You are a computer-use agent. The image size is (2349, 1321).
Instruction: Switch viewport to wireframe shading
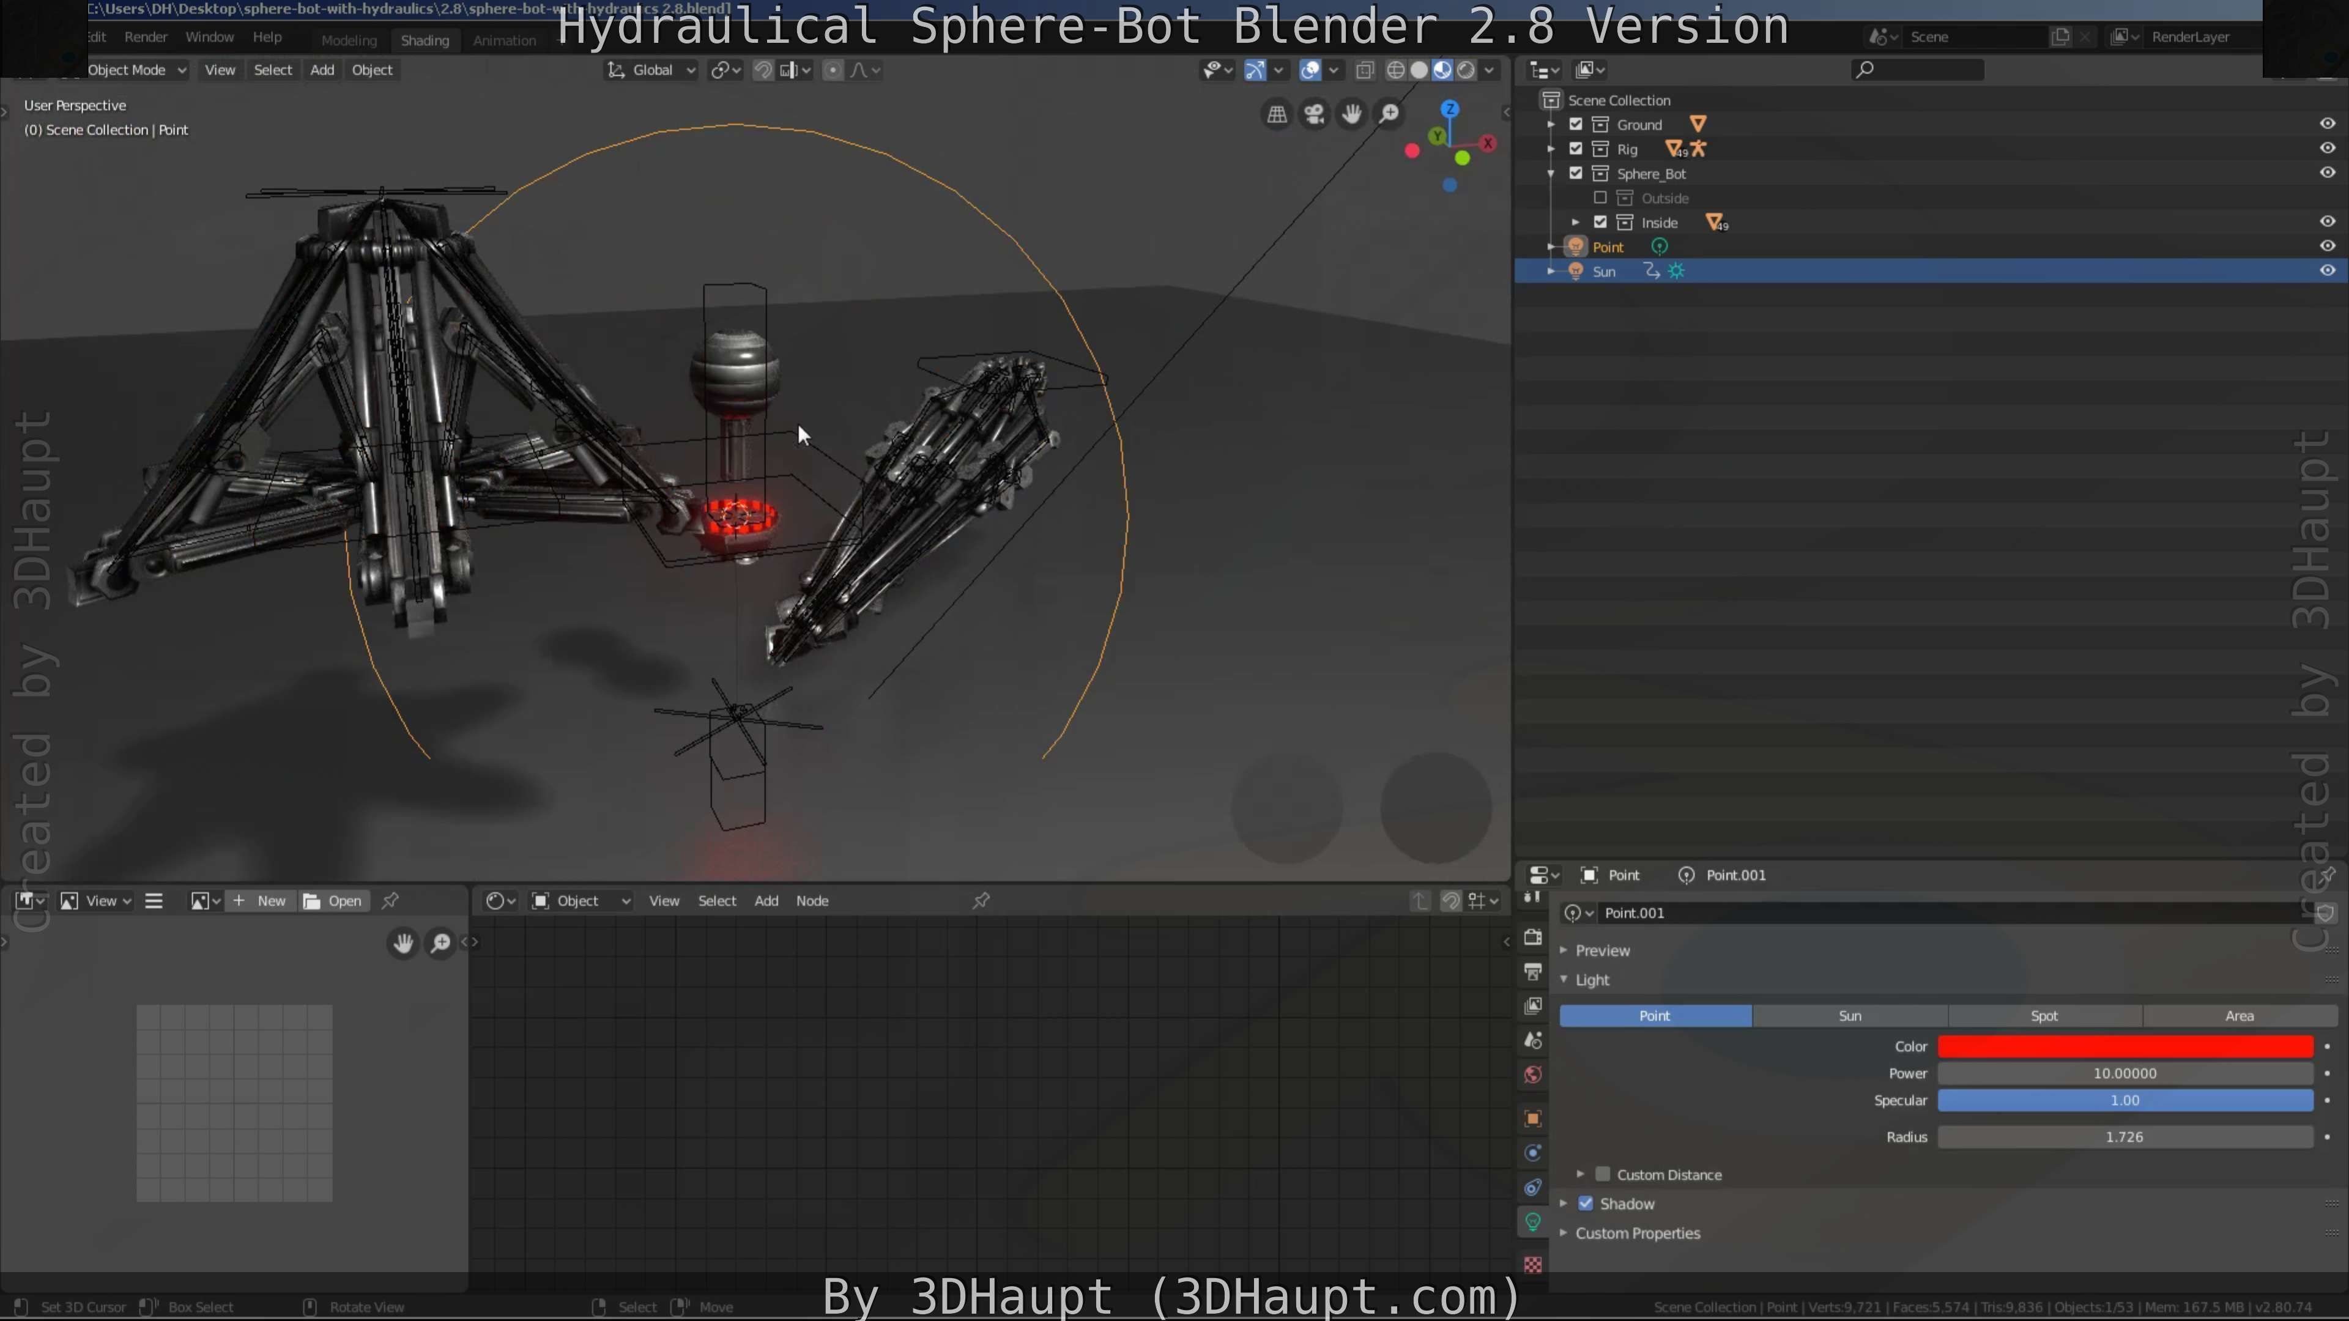pos(1395,70)
